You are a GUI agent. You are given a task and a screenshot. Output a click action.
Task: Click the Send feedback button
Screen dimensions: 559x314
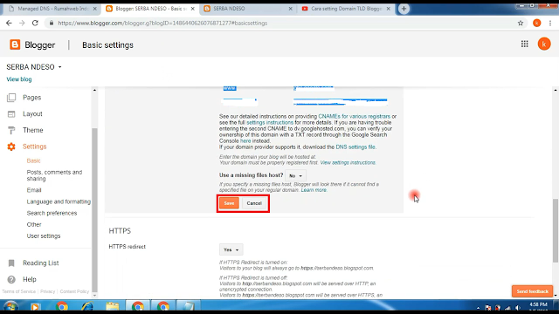[x=532, y=291]
